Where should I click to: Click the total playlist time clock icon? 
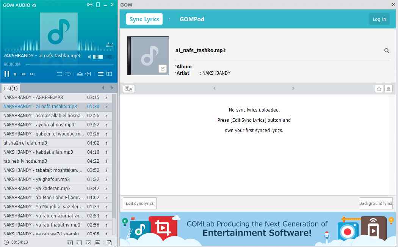coord(6,242)
